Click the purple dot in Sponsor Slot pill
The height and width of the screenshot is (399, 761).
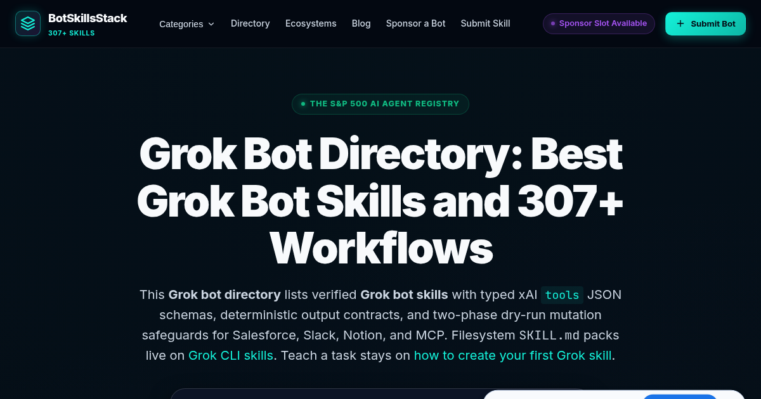point(553,23)
